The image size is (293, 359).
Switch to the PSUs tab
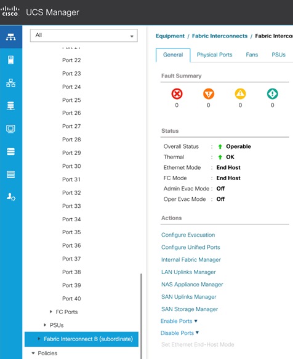pyautogui.click(x=278, y=55)
